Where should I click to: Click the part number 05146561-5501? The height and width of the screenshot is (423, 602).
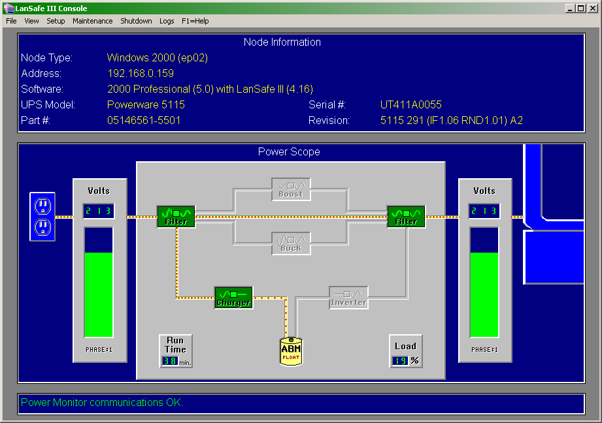click(144, 120)
